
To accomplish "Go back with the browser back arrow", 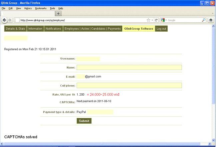I will (x=4, y=20).
